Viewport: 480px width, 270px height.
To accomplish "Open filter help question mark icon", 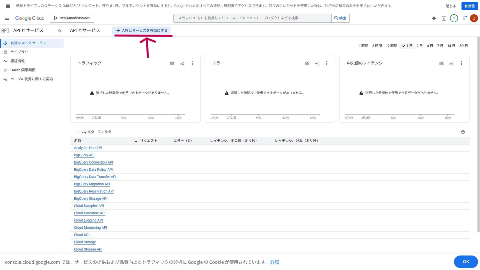I will [x=463, y=132].
